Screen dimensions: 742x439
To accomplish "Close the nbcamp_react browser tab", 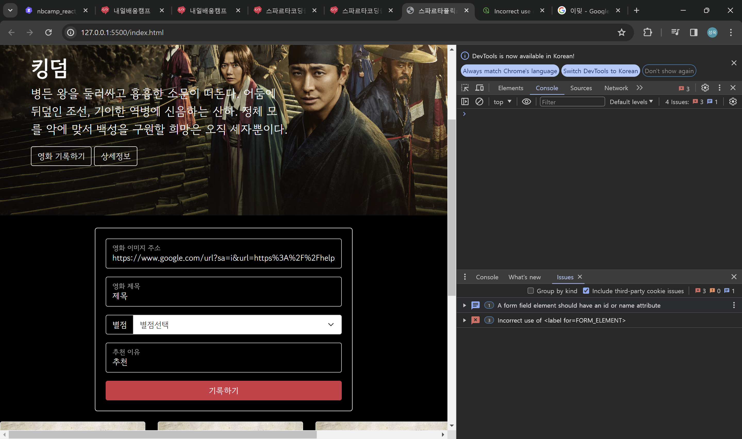I will (86, 11).
